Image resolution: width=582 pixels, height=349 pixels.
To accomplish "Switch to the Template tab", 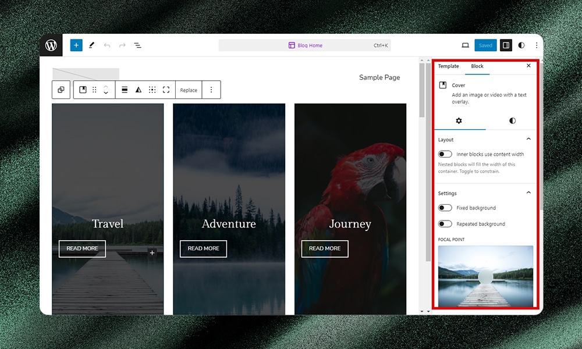I will tap(448, 66).
